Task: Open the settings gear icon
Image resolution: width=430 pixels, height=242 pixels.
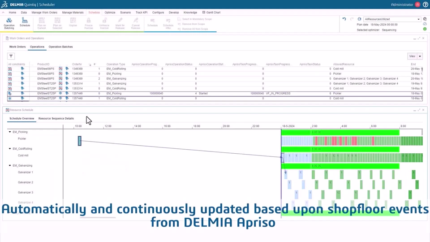Action: pos(425,19)
